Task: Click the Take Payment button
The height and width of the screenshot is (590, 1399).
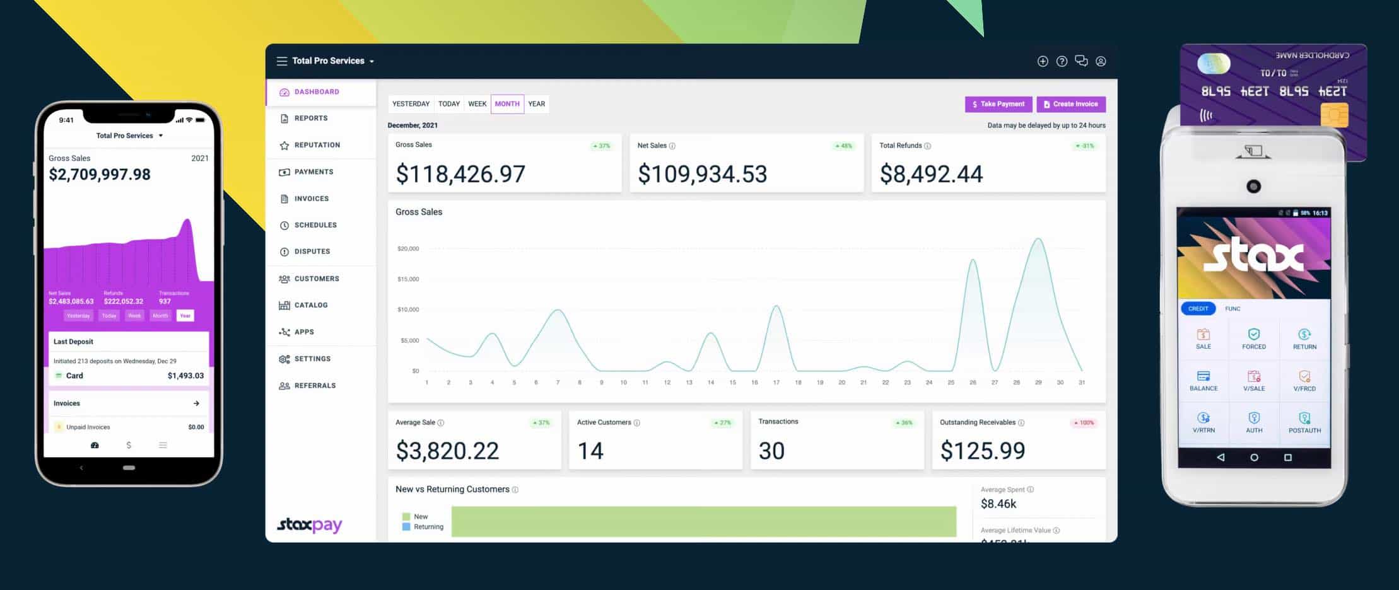Action: [998, 104]
